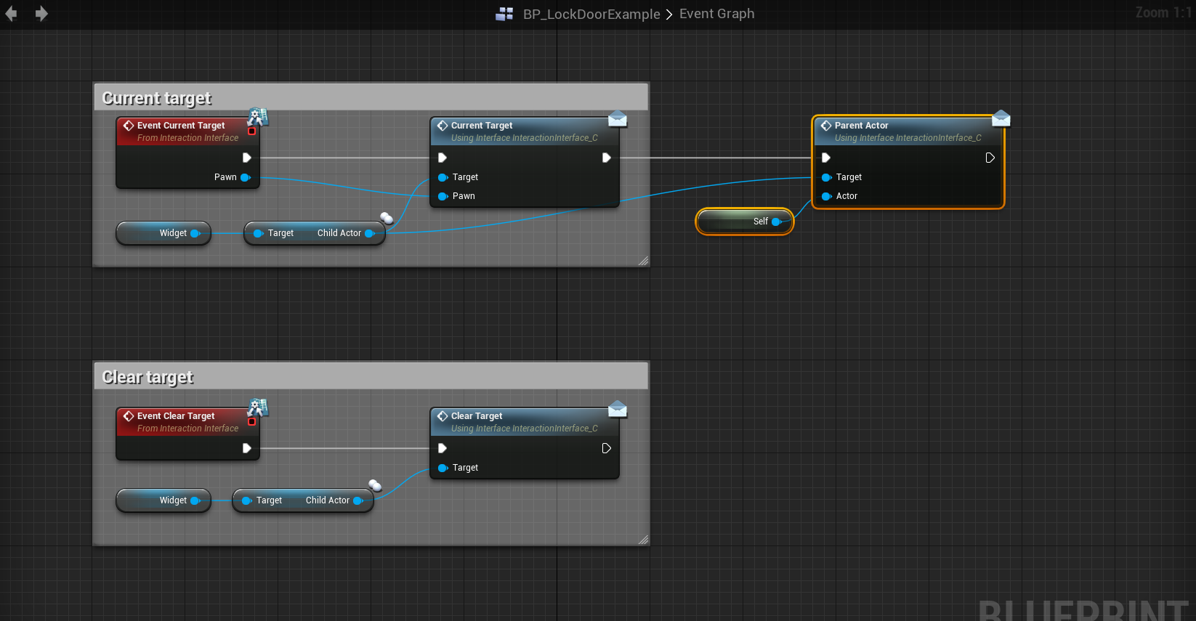Click the interface icon on Event Current Target
Image resolution: width=1196 pixels, height=621 pixels.
point(258,117)
